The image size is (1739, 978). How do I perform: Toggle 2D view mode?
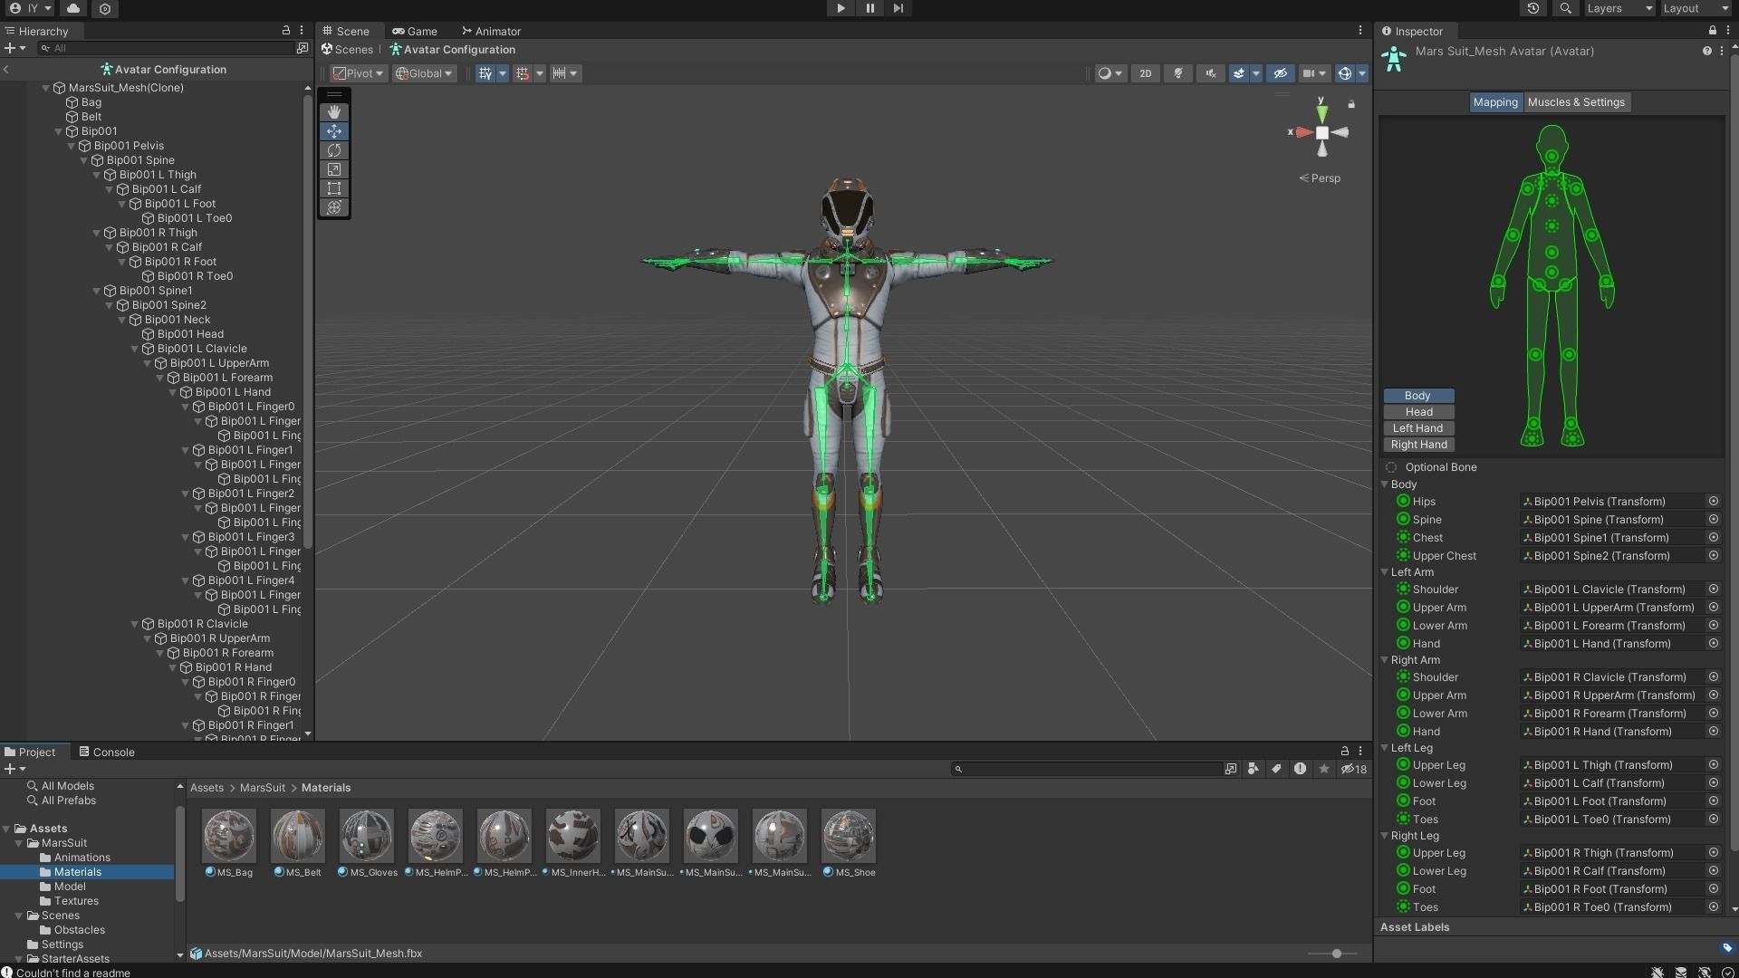tap(1145, 73)
